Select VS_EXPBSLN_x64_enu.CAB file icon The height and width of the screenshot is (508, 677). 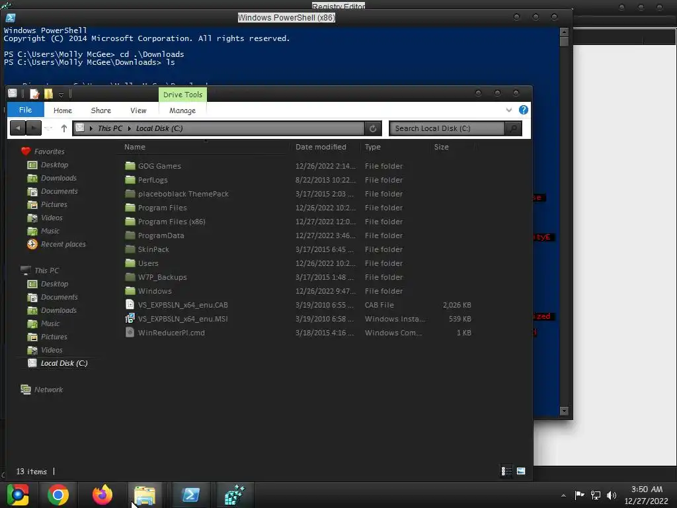(130, 304)
